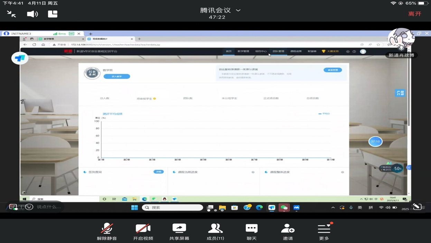Image resolution: width=431 pixels, height=243 pixels.
Task: Click the 37:10 floating timer bubble
Action: 375,142
